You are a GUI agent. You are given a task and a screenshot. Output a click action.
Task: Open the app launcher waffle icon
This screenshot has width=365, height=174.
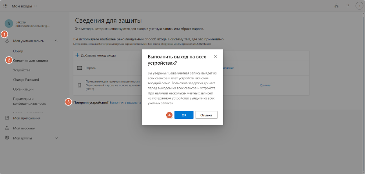pyautogui.click(x=5, y=6)
